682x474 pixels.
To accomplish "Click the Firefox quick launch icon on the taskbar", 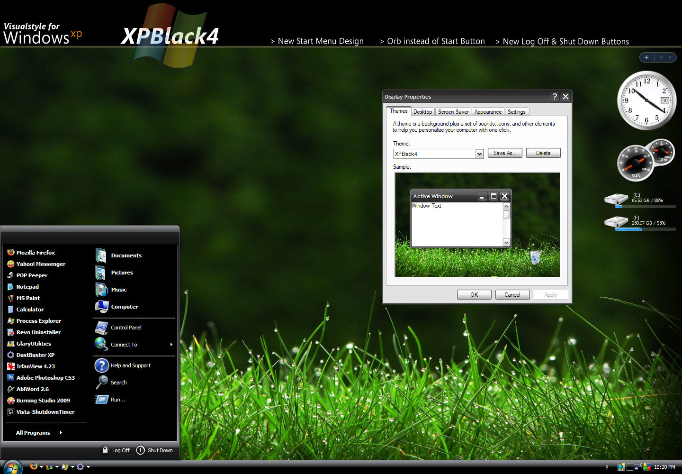I will pos(34,466).
